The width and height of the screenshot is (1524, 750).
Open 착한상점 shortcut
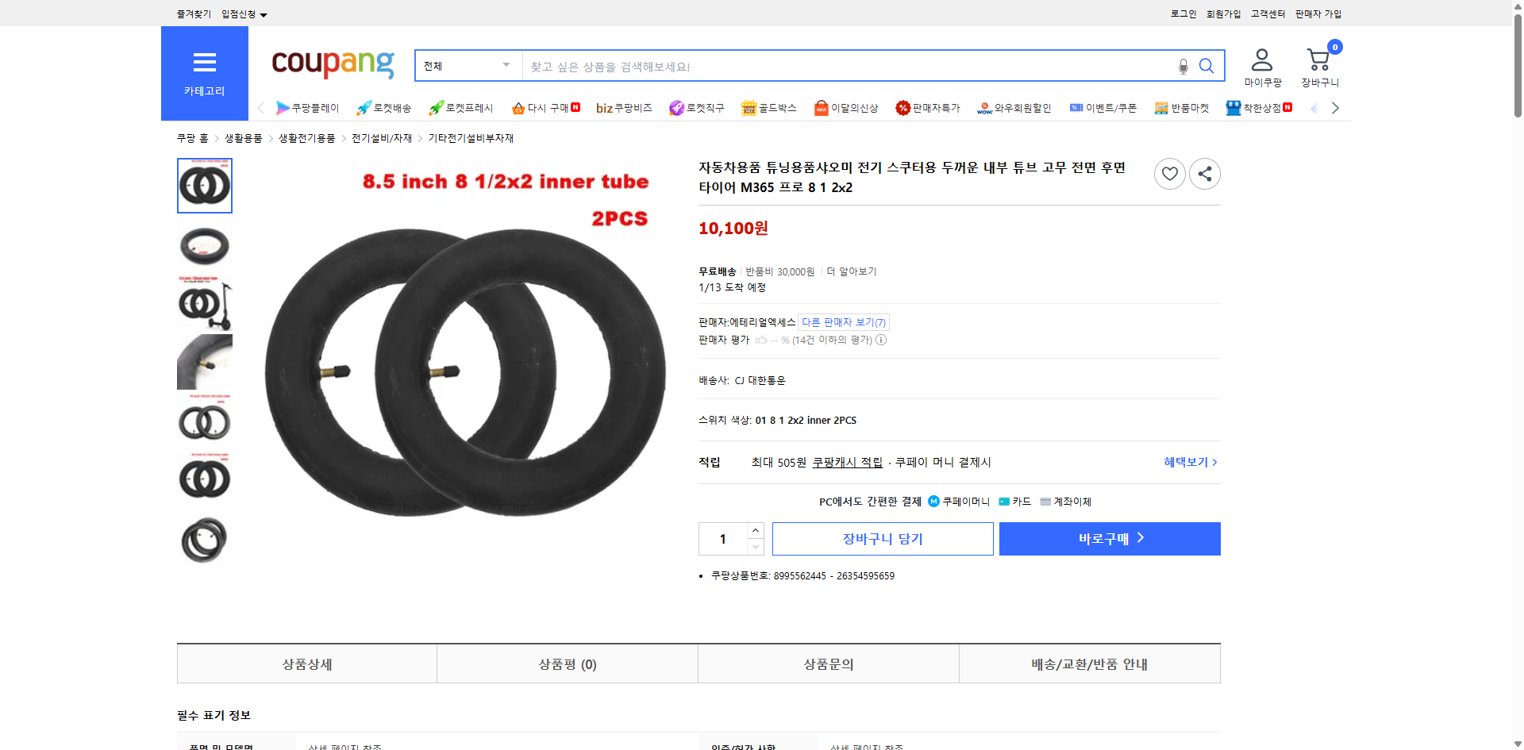pyautogui.click(x=1259, y=108)
